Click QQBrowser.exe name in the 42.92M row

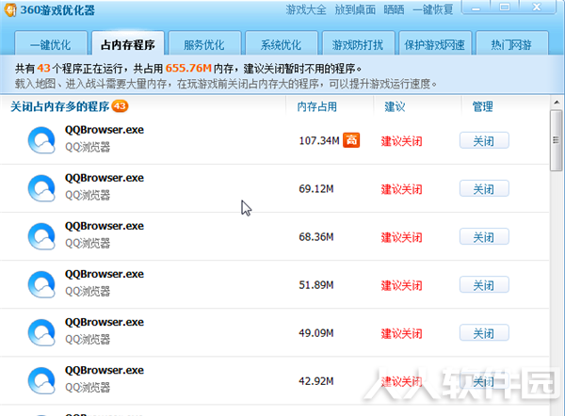pos(105,370)
